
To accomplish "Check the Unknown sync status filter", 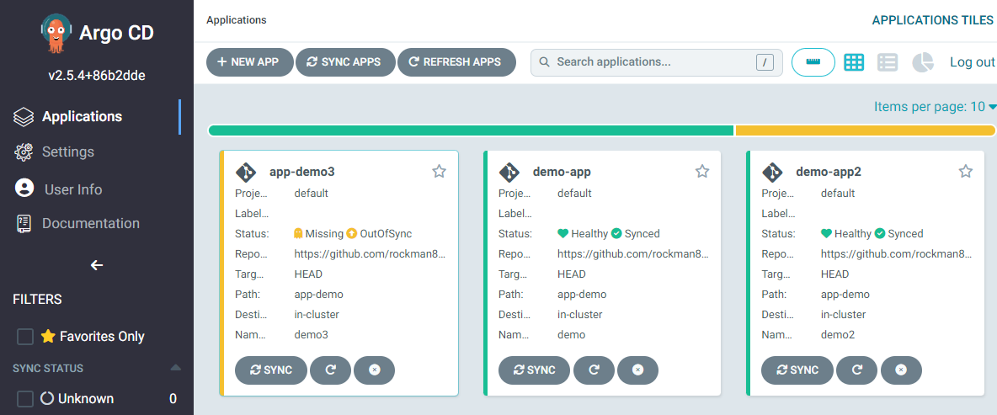I will coord(26,399).
